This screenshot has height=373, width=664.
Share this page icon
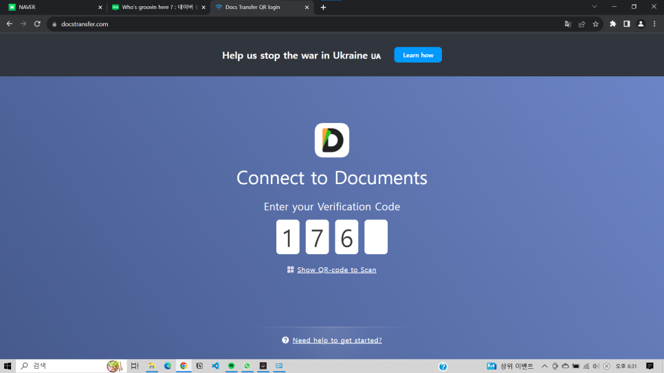coord(582,24)
